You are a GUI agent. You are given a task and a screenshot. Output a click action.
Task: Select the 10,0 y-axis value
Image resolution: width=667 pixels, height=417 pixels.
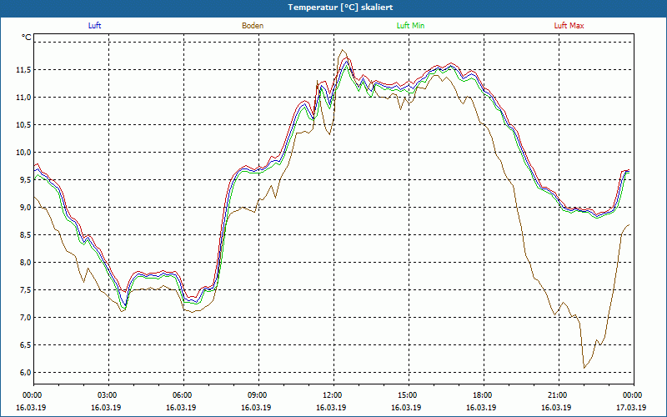[23, 153]
